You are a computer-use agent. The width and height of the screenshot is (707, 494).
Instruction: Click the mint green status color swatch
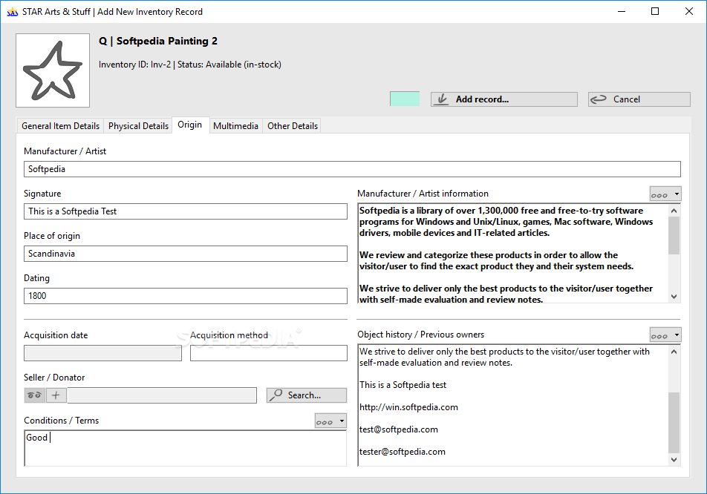[x=405, y=99]
